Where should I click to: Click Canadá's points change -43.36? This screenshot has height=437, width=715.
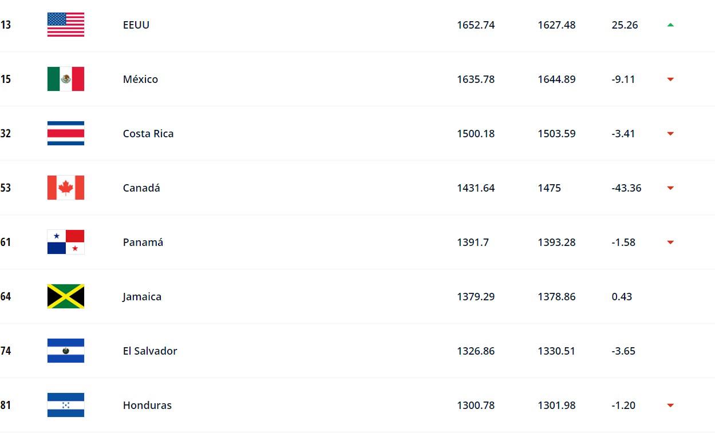click(x=626, y=188)
